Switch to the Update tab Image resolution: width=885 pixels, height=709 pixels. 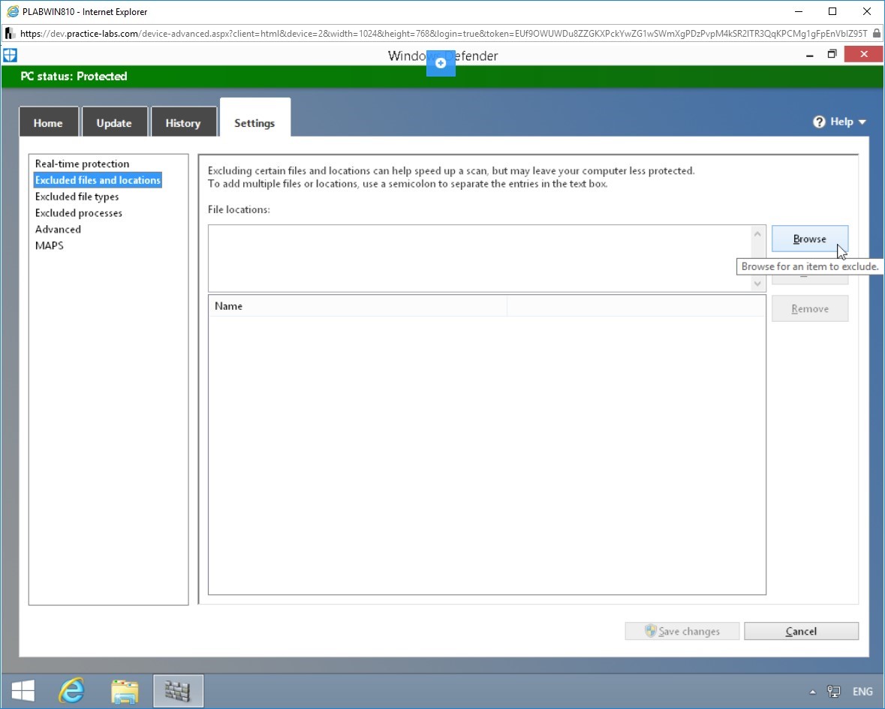pyautogui.click(x=114, y=122)
